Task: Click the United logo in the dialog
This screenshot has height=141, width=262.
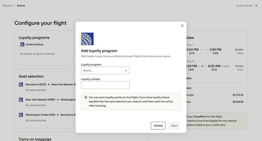Action: coord(87,39)
